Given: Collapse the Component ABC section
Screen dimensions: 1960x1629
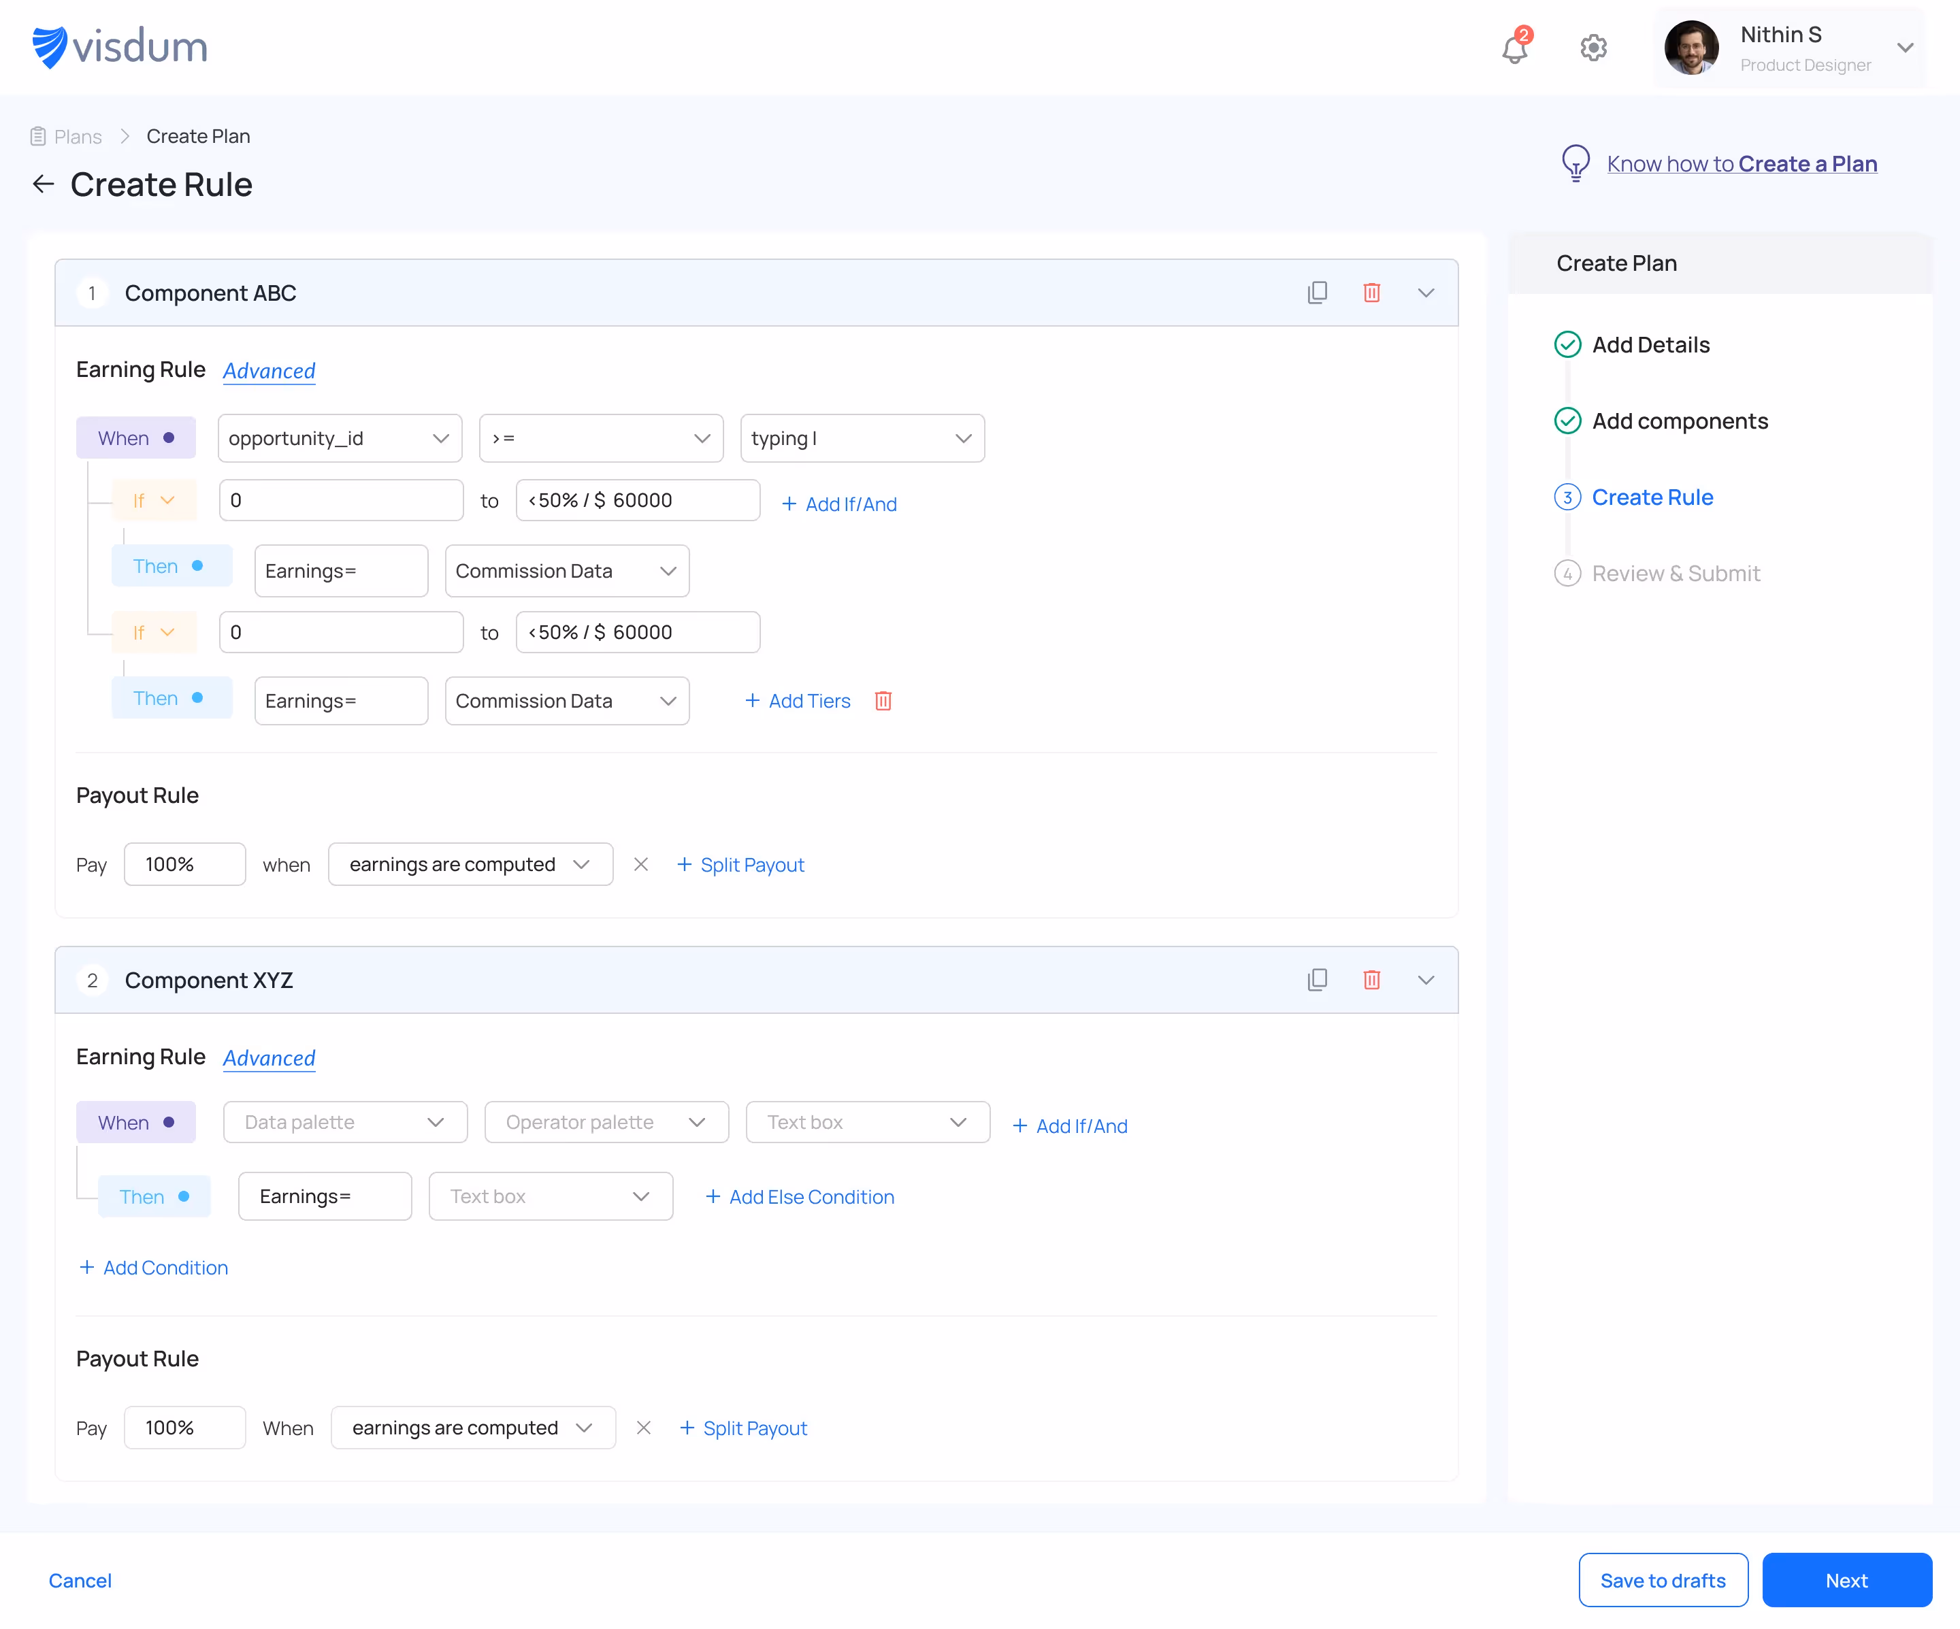Looking at the screenshot, I should [x=1425, y=293].
